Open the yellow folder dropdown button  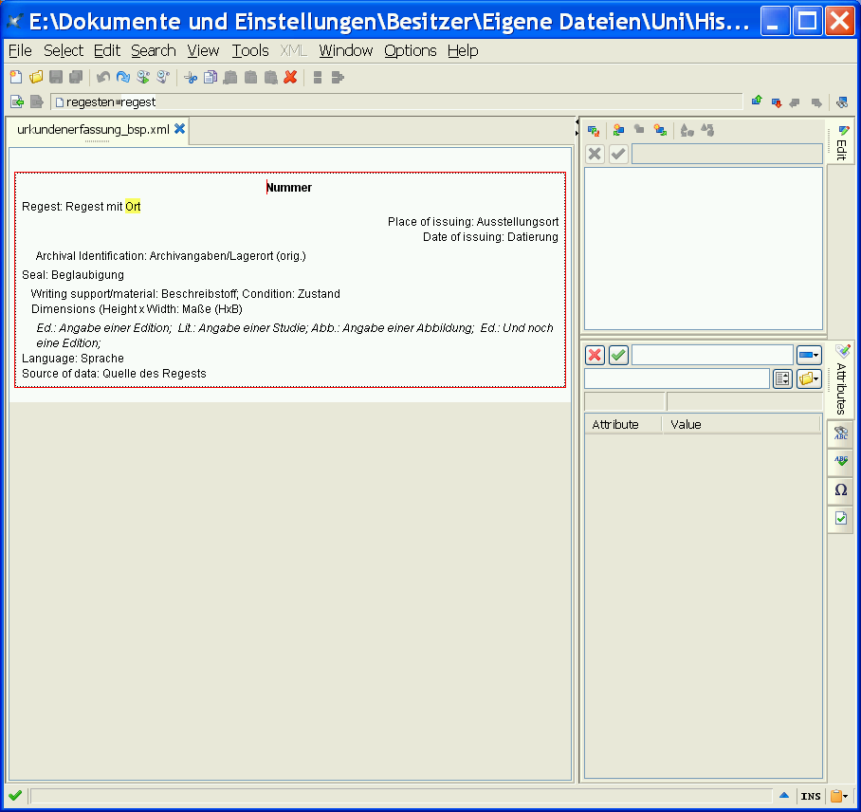coord(809,379)
